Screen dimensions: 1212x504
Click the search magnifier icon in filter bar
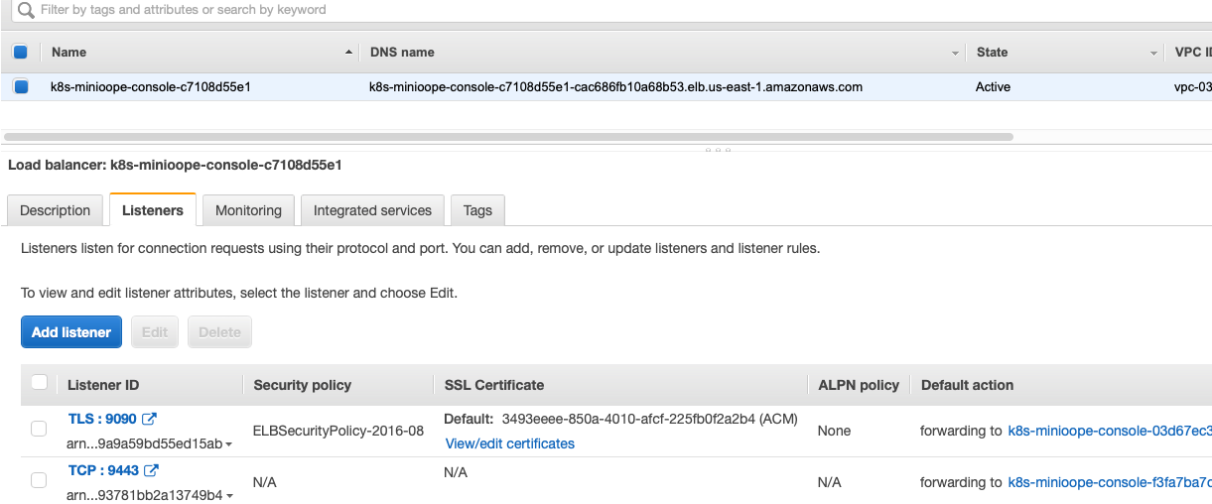tap(26, 10)
